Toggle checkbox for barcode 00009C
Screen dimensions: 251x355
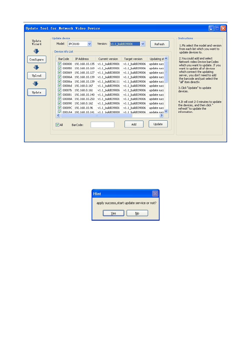(60, 108)
